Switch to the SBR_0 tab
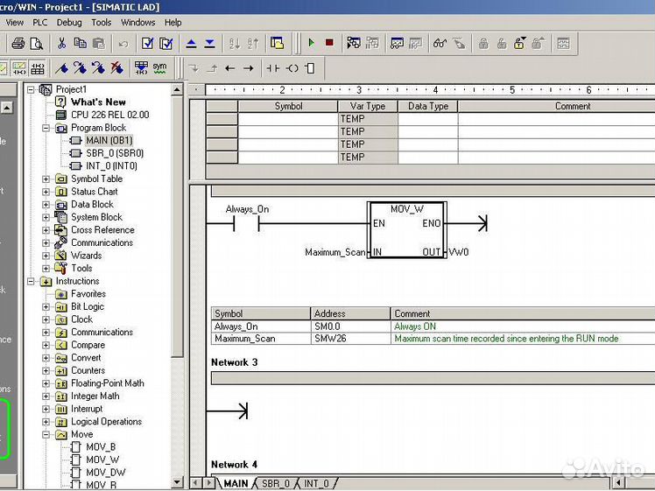The width and height of the screenshot is (655, 491). pos(275,483)
